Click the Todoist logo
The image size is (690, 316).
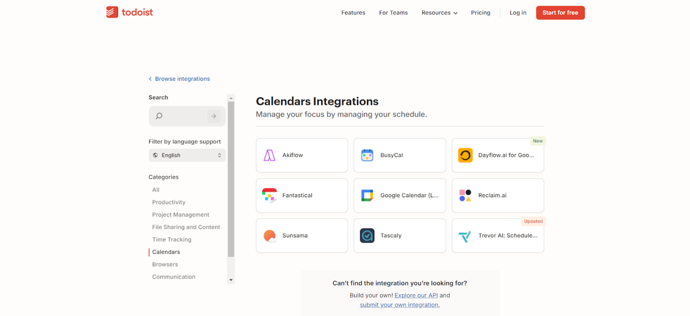point(129,12)
